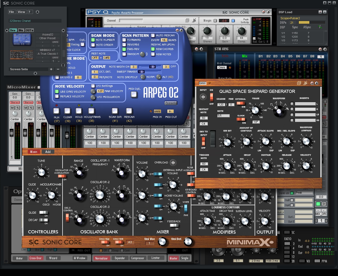Toggle the GLIDE switch in Controllers
Image resolution: width=338 pixels, height=276 pixels.
coord(44,213)
